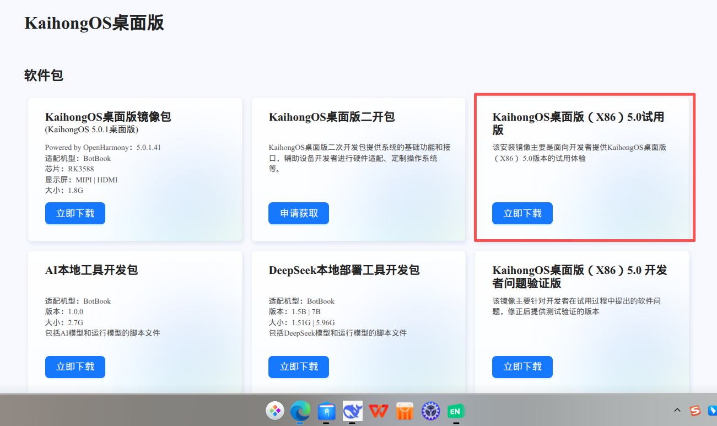Click the 芯片：RK3588 line
The image size is (717, 426).
pyautogui.click(x=69, y=169)
